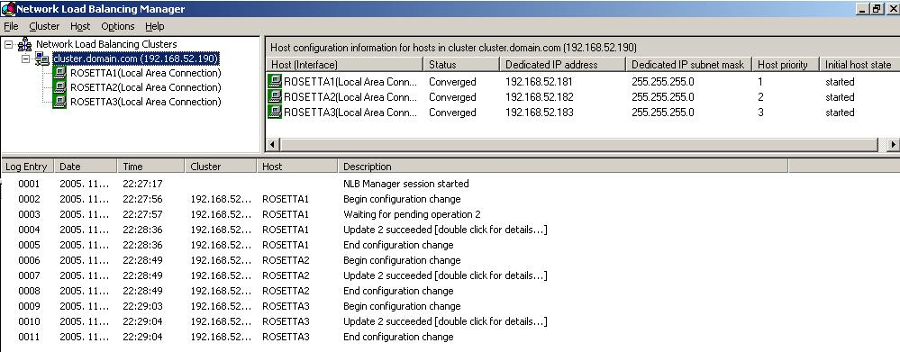Sort by Host (Interface) column header
The height and width of the screenshot is (352, 900).
pyautogui.click(x=344, y=65)
